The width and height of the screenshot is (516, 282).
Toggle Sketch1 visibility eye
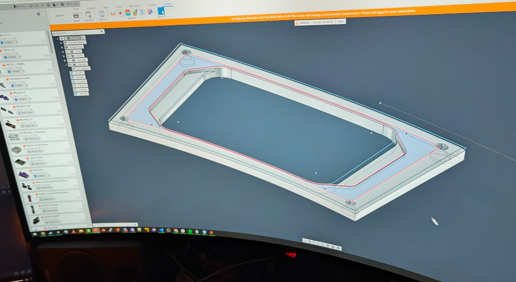(74, 69)
